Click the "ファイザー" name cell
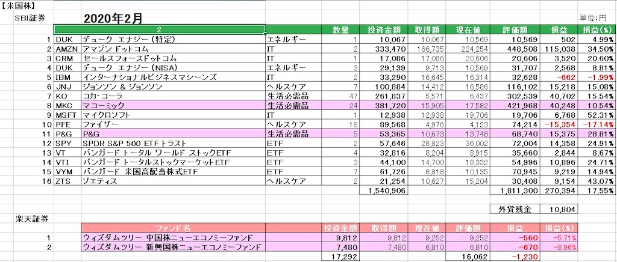 [x=173, y=124]
